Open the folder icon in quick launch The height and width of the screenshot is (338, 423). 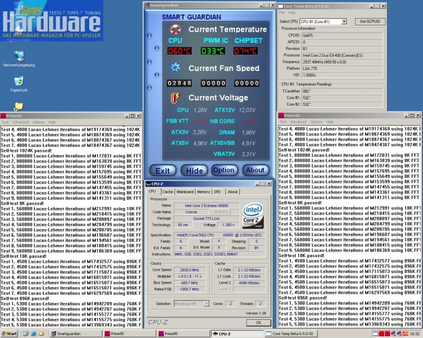coord(41,334)
